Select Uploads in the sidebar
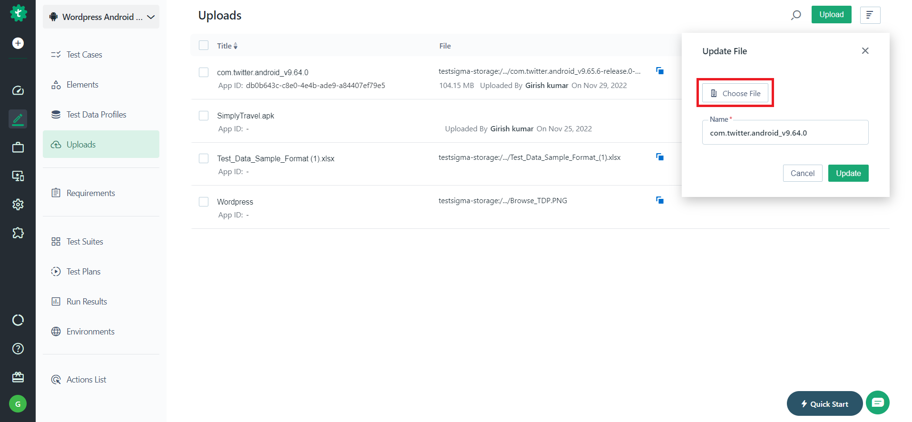 tap(101, 144)
